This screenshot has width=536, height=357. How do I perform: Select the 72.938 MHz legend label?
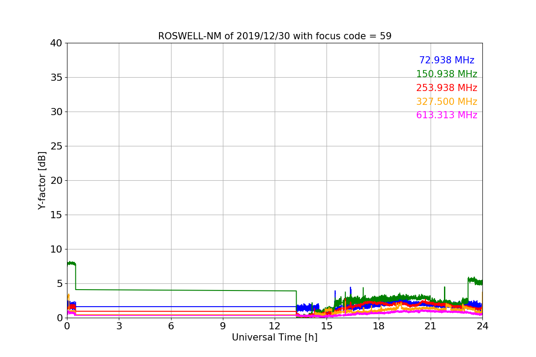(x=447, y=60)
